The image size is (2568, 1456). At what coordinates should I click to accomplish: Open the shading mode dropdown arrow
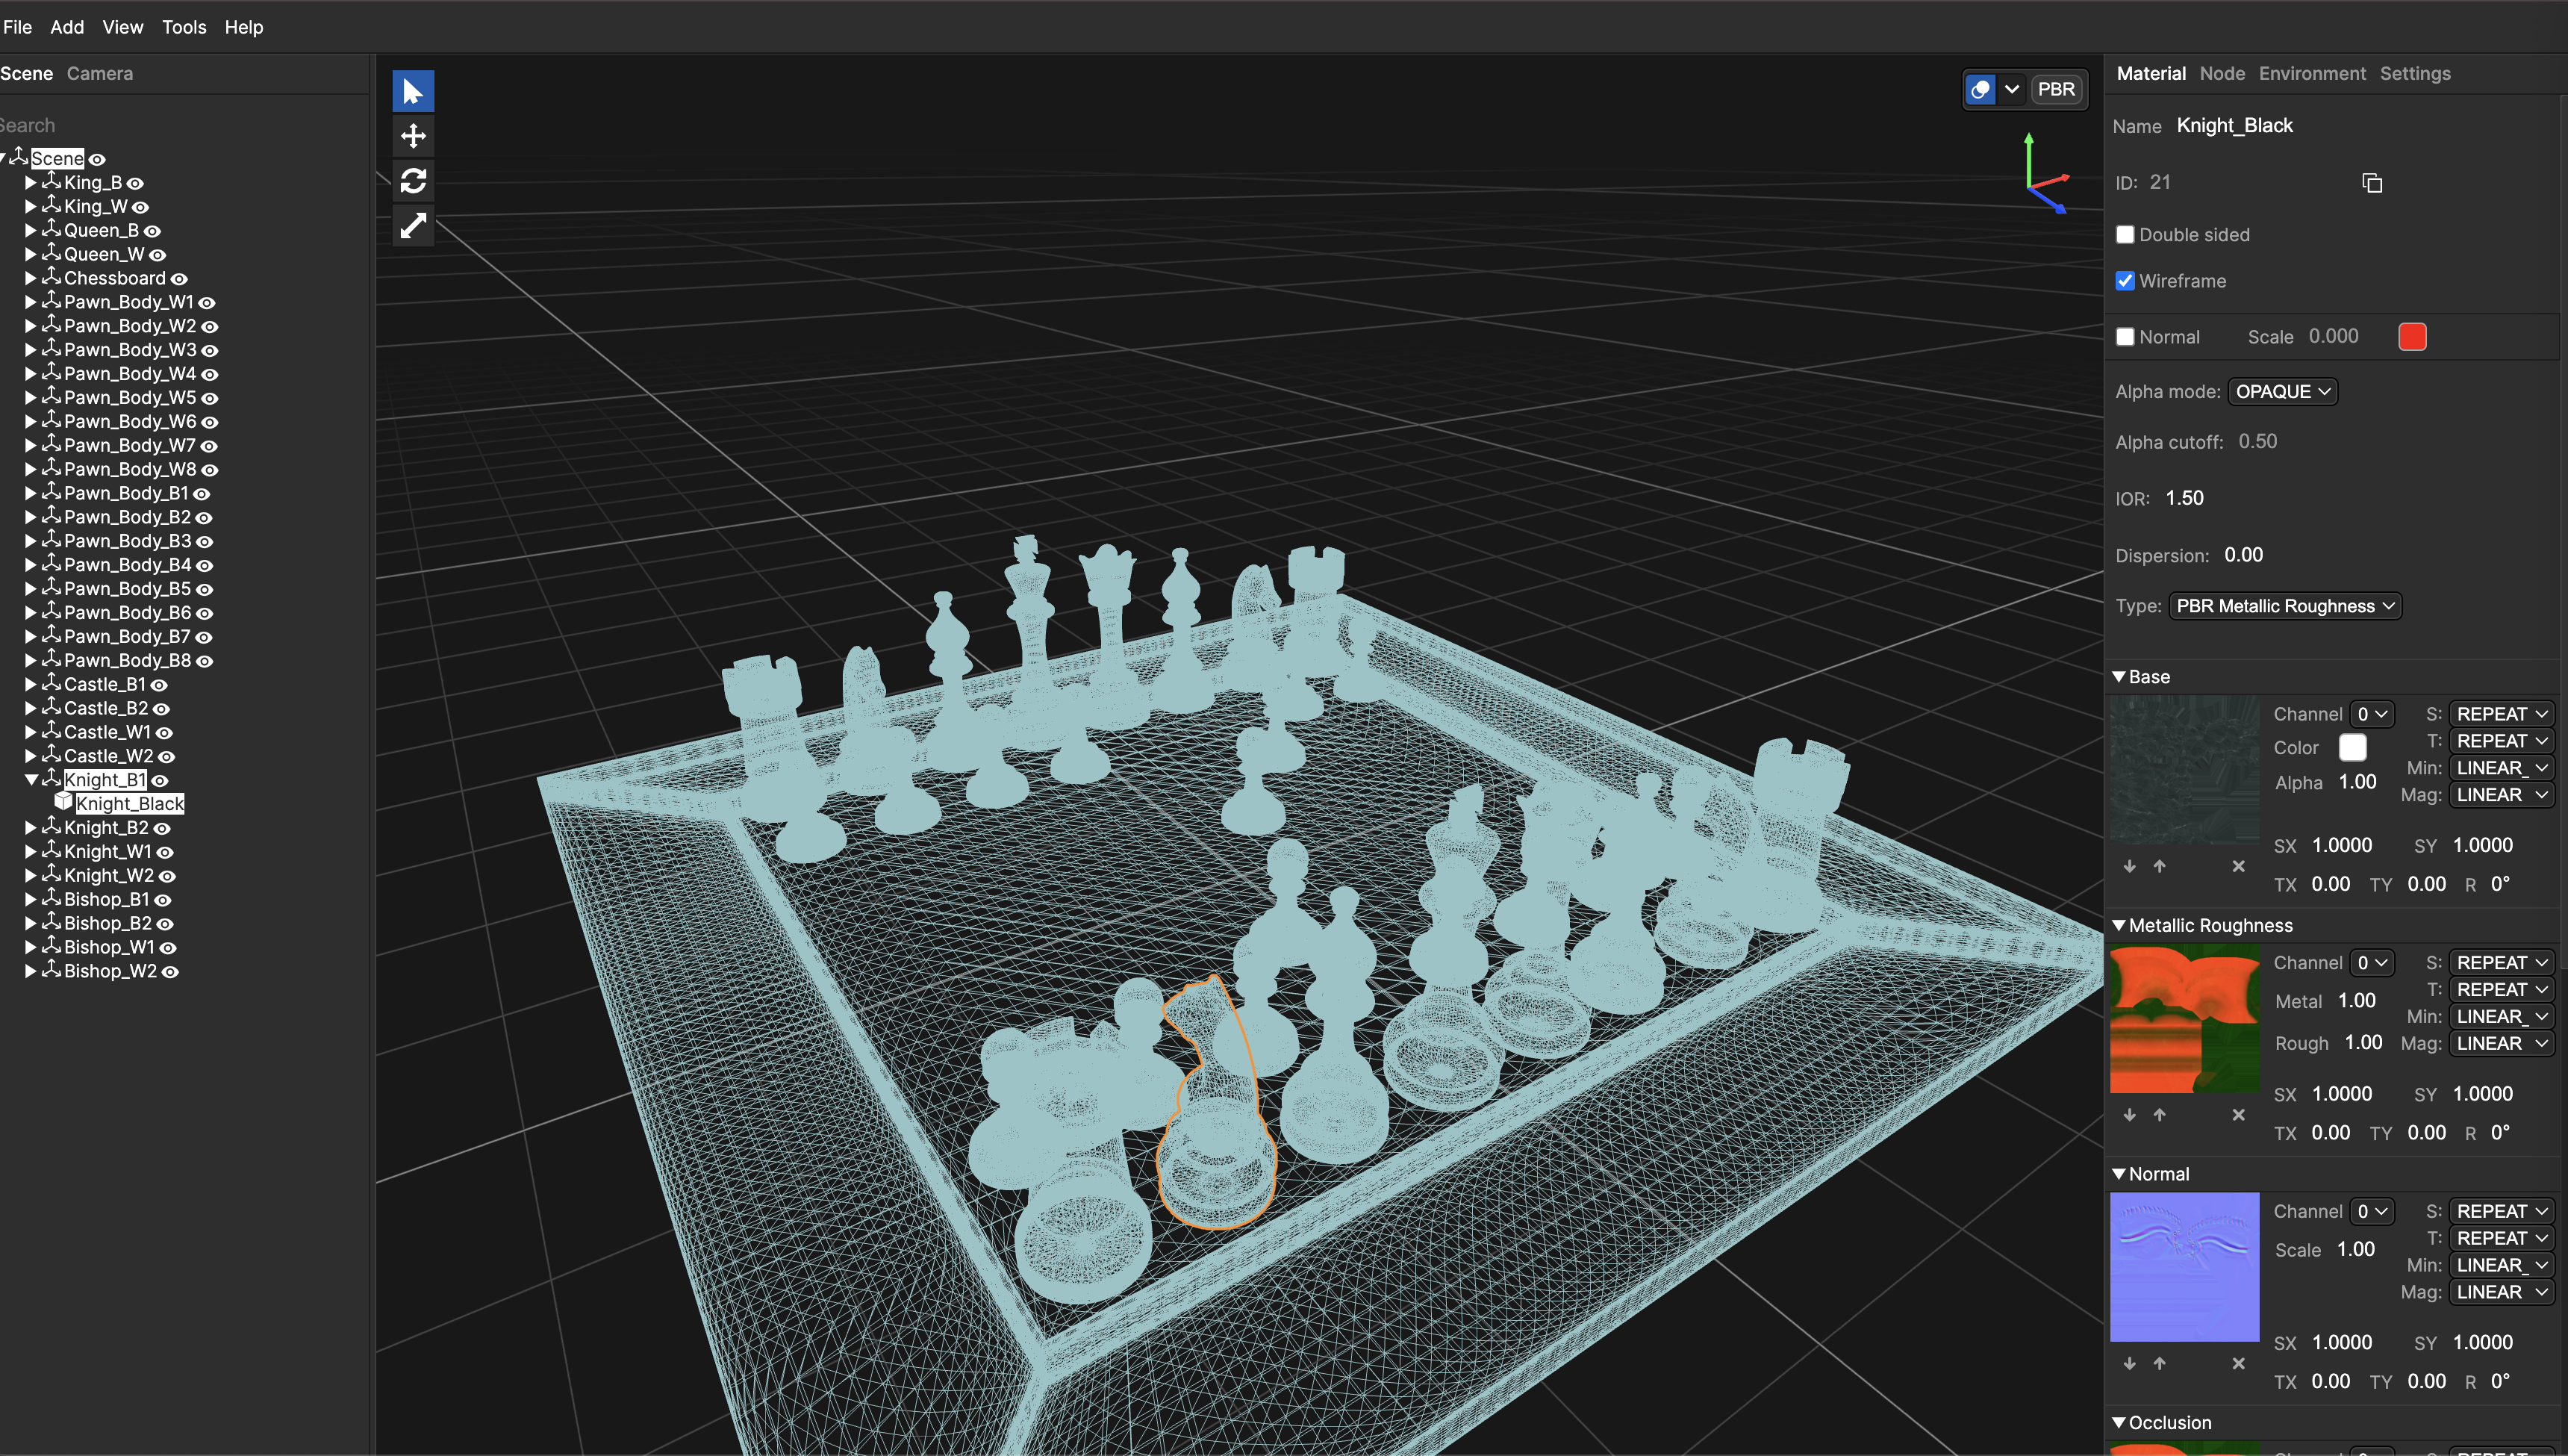2011,89
